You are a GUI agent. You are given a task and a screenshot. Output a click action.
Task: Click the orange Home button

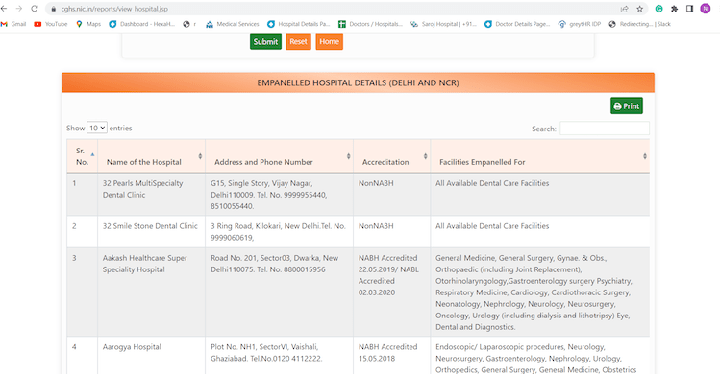point(329,41)
